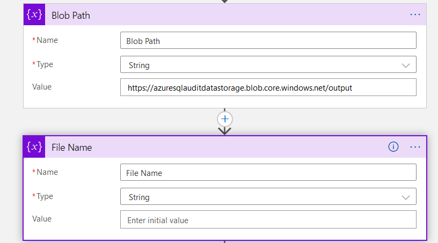438x243 pixels.
Task: Click the arrow connector above File Name card
Action: pos(224,130)
